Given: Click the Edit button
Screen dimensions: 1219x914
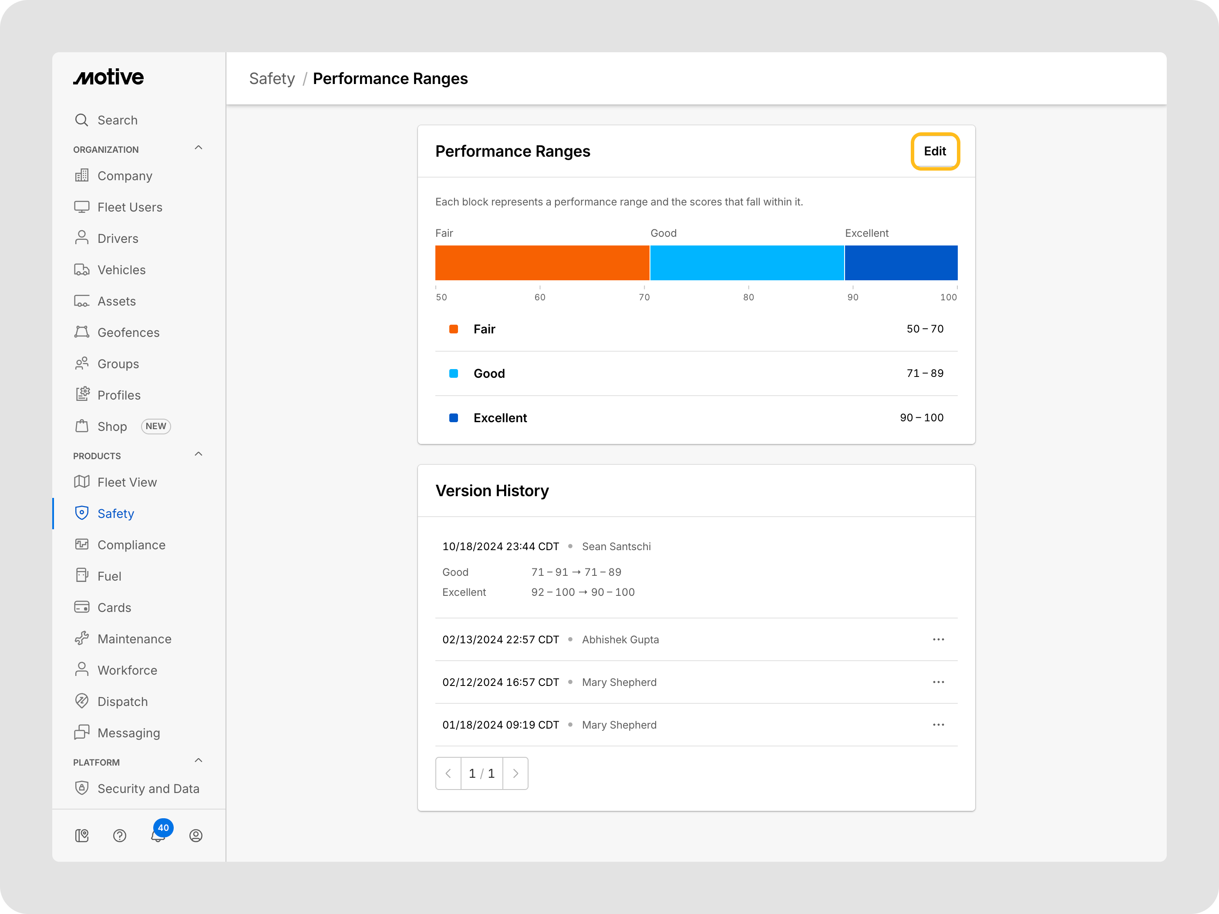Looking at the screenshot, I should pyautogui.click(x=935, y=151).
